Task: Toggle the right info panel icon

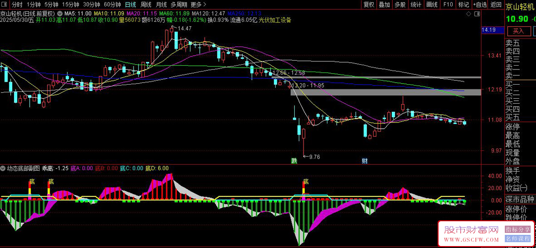Action: [477, 14]
